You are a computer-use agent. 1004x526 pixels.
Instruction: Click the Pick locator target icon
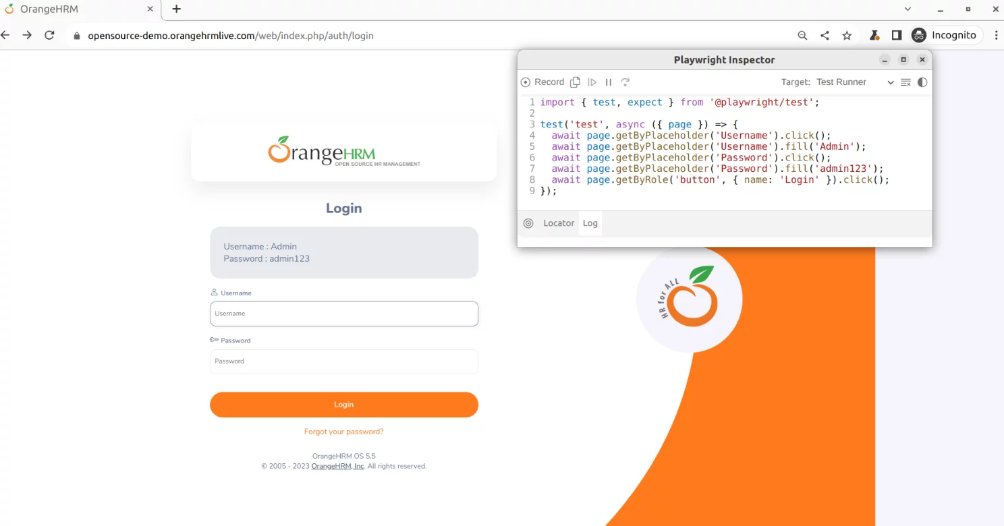coord(528,223)
